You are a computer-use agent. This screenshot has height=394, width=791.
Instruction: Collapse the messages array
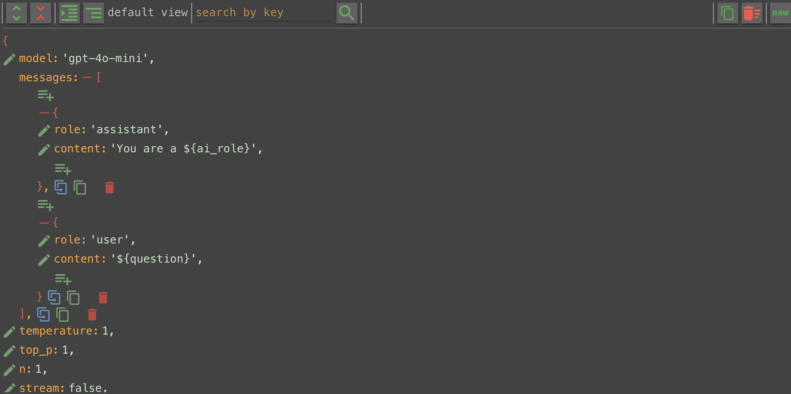87,78
